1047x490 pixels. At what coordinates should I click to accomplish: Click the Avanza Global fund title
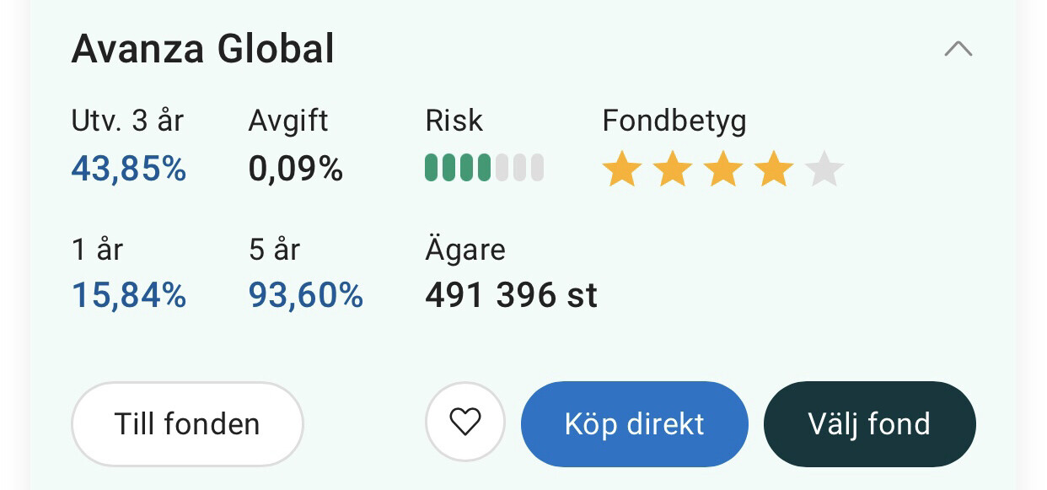click(203, 49)
